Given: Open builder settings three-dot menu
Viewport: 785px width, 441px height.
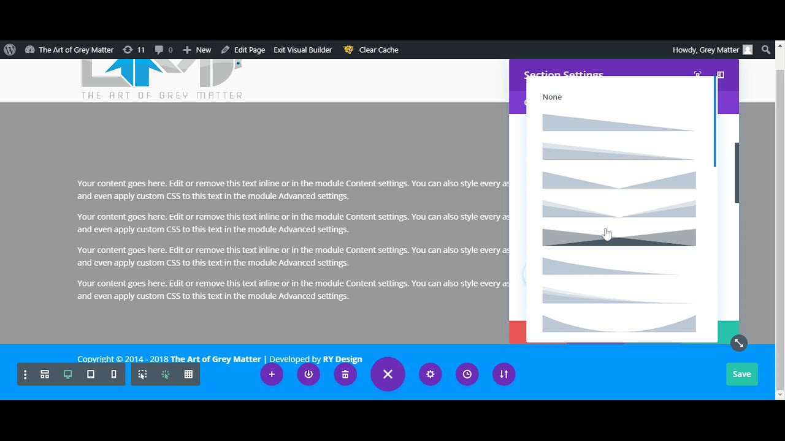Looking at the screenshot, I should pos(25,374).
